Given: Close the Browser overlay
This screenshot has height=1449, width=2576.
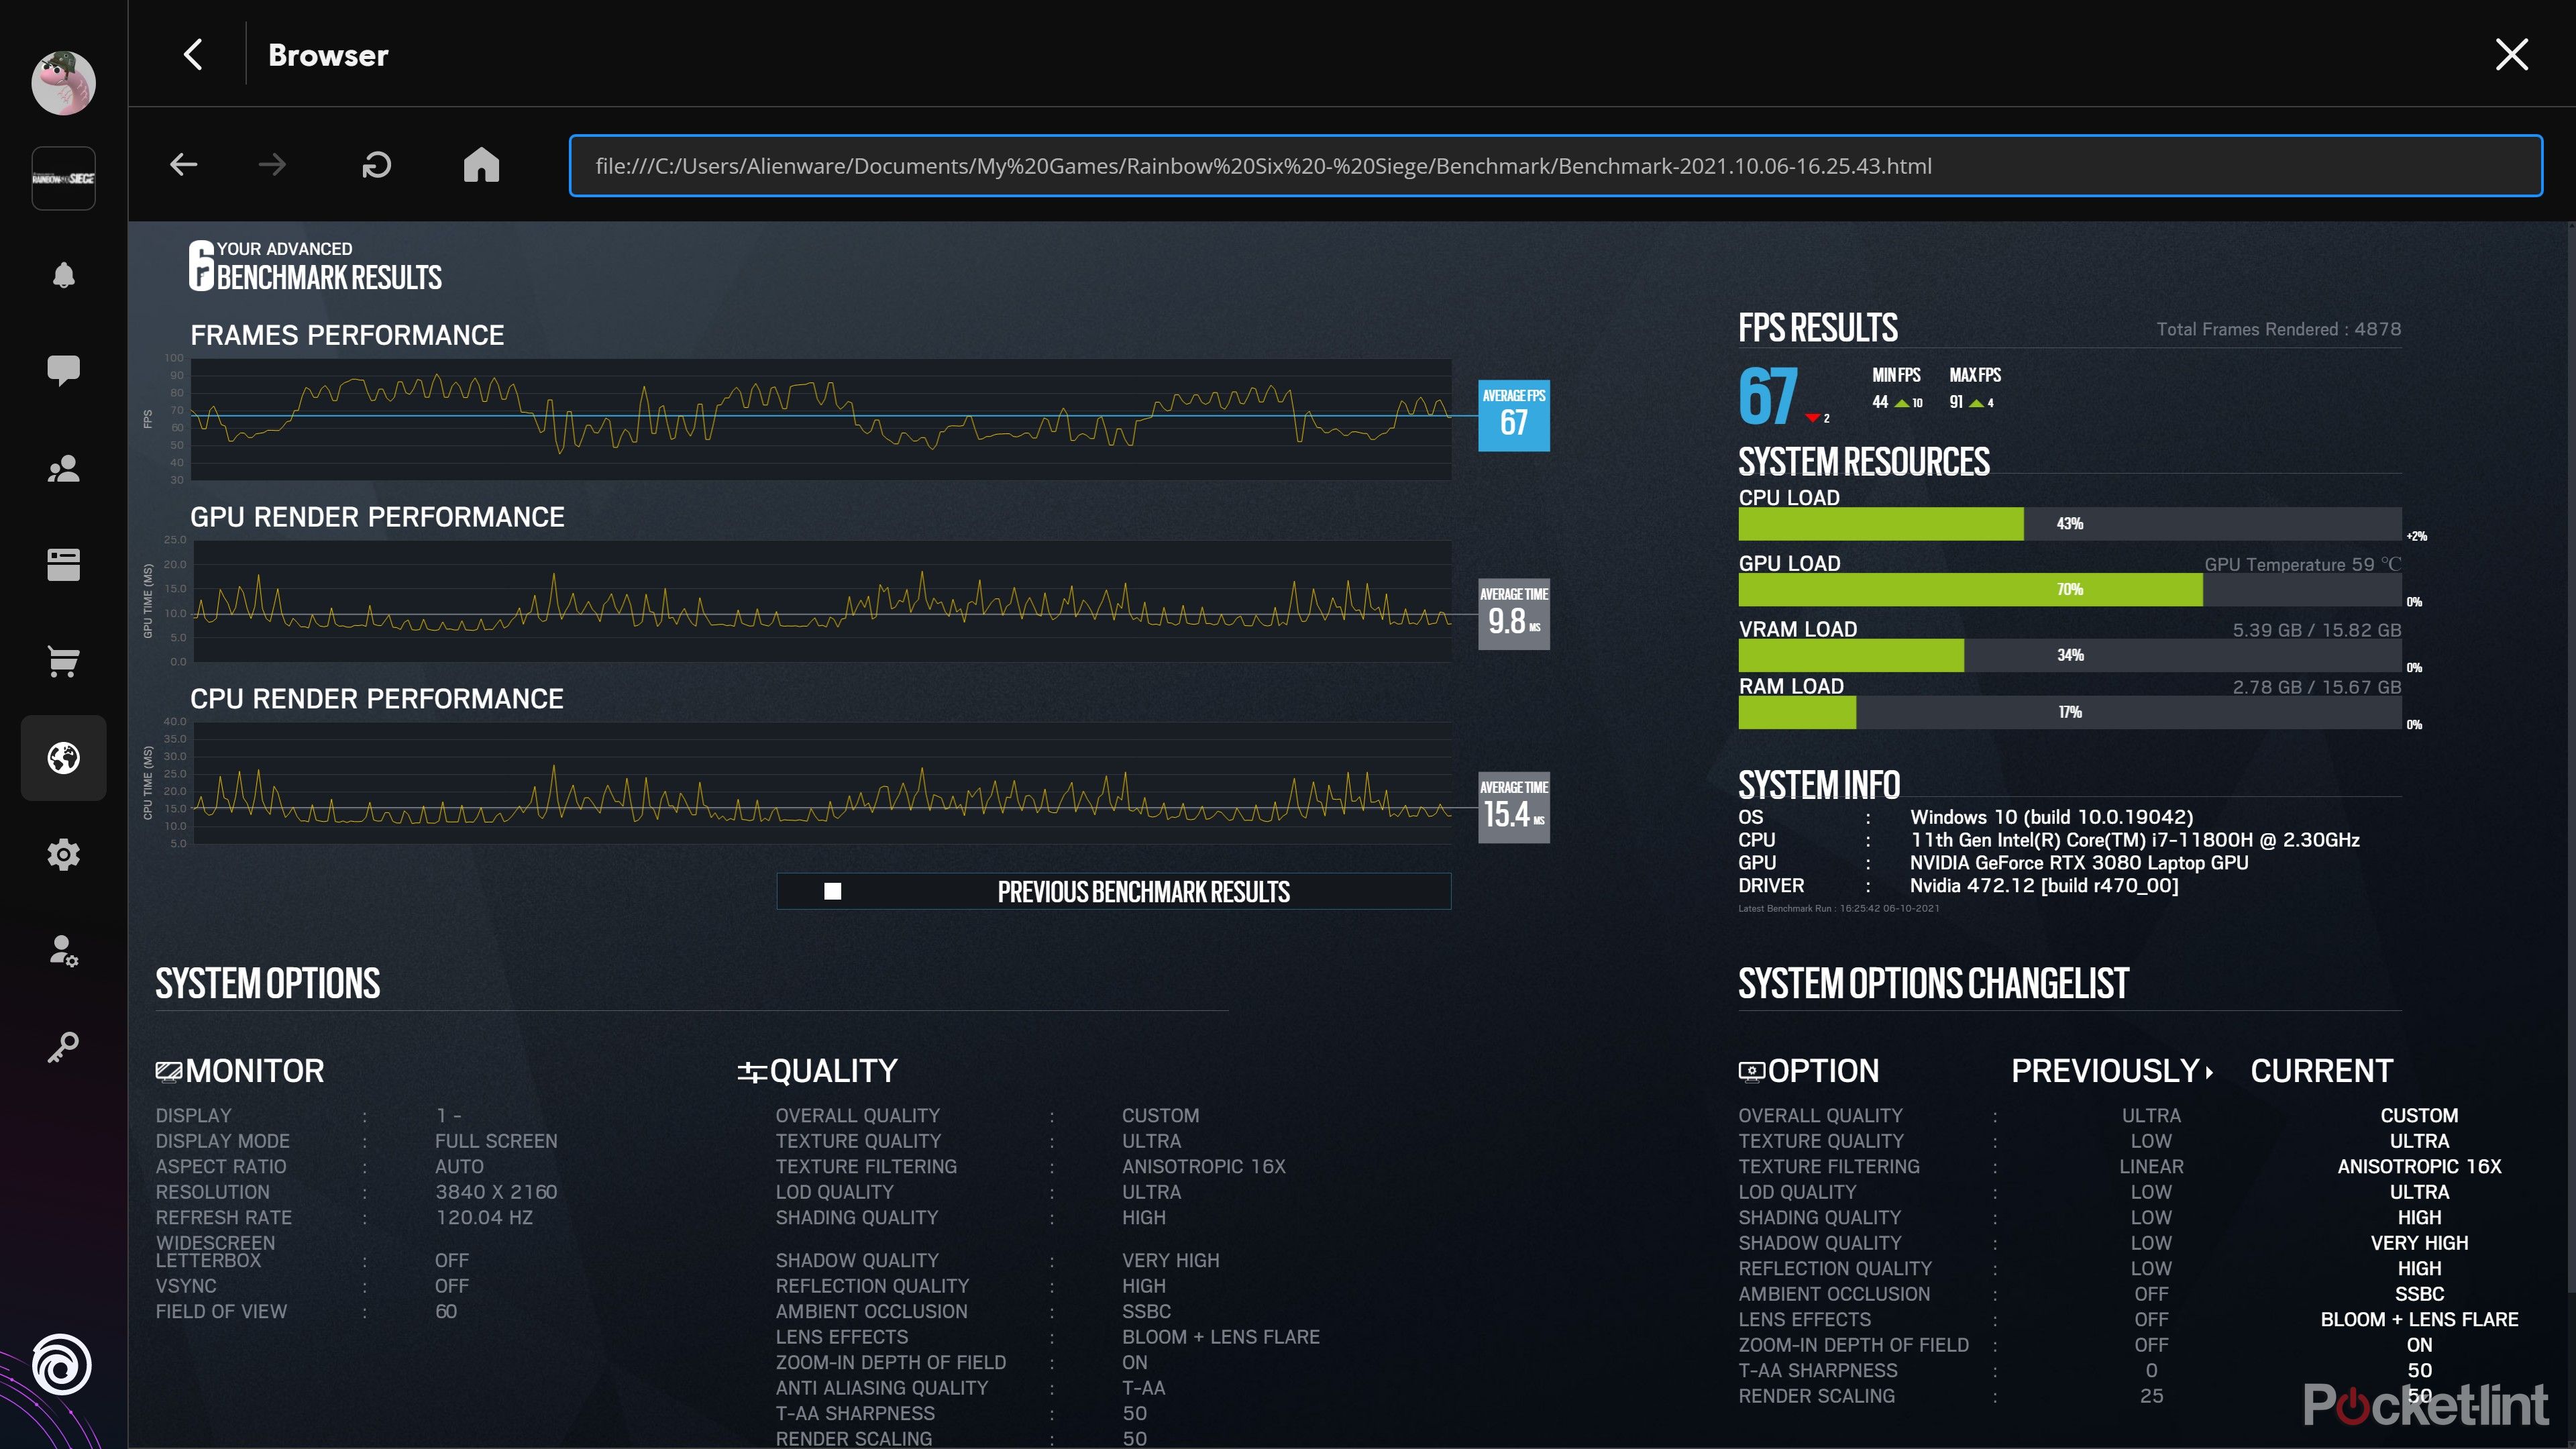Looking at the screenshot, I should point(2511,55).
